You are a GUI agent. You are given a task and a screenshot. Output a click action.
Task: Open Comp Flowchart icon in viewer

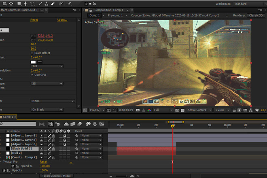pyautogui.click(x=251, y=110)
